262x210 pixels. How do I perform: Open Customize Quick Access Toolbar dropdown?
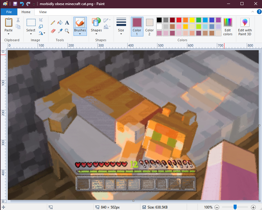coord(34,4)
